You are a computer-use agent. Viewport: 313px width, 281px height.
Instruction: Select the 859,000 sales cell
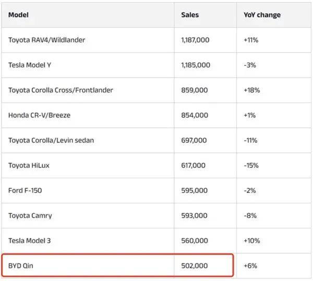click(194, 90)
